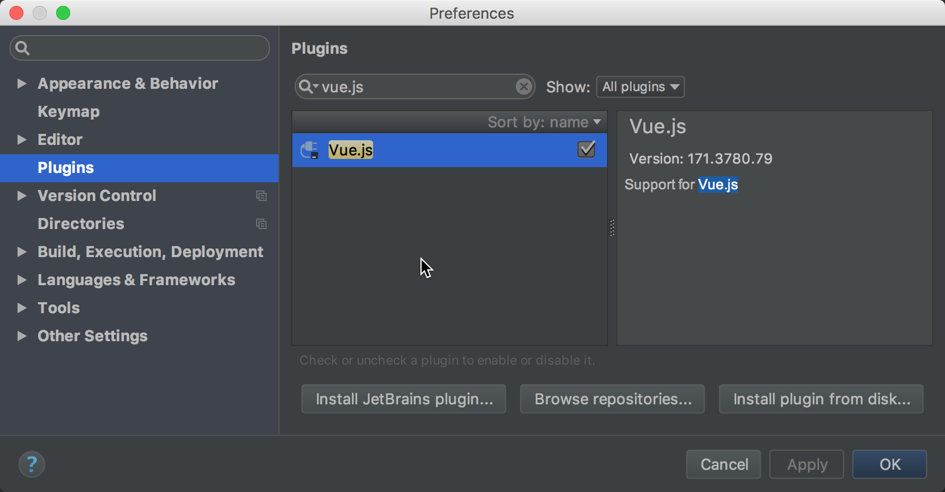Click the Version Control project-level icon
The height and width of the screenshot is (492, 945).
[x=261, y=196]
